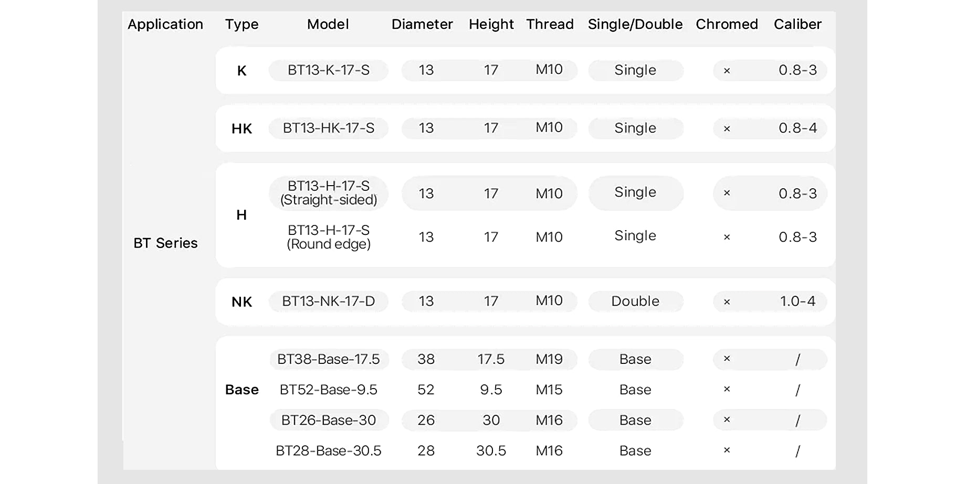Select the Caliber column header
The width and height of the screenshot is (966, 484).
(x=797, y=24)
